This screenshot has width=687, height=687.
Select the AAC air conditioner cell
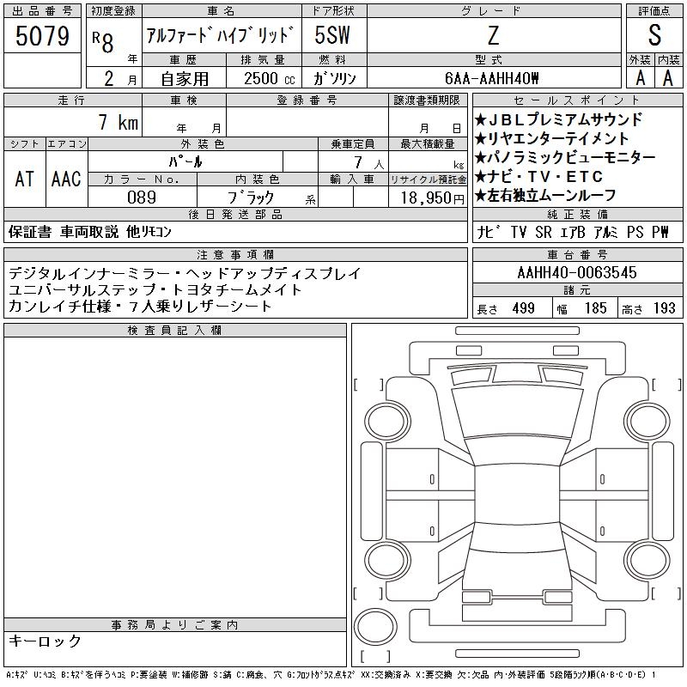66,179
